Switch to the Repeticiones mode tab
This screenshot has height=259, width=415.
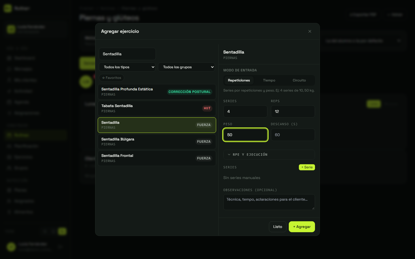[x=239, y=80]
